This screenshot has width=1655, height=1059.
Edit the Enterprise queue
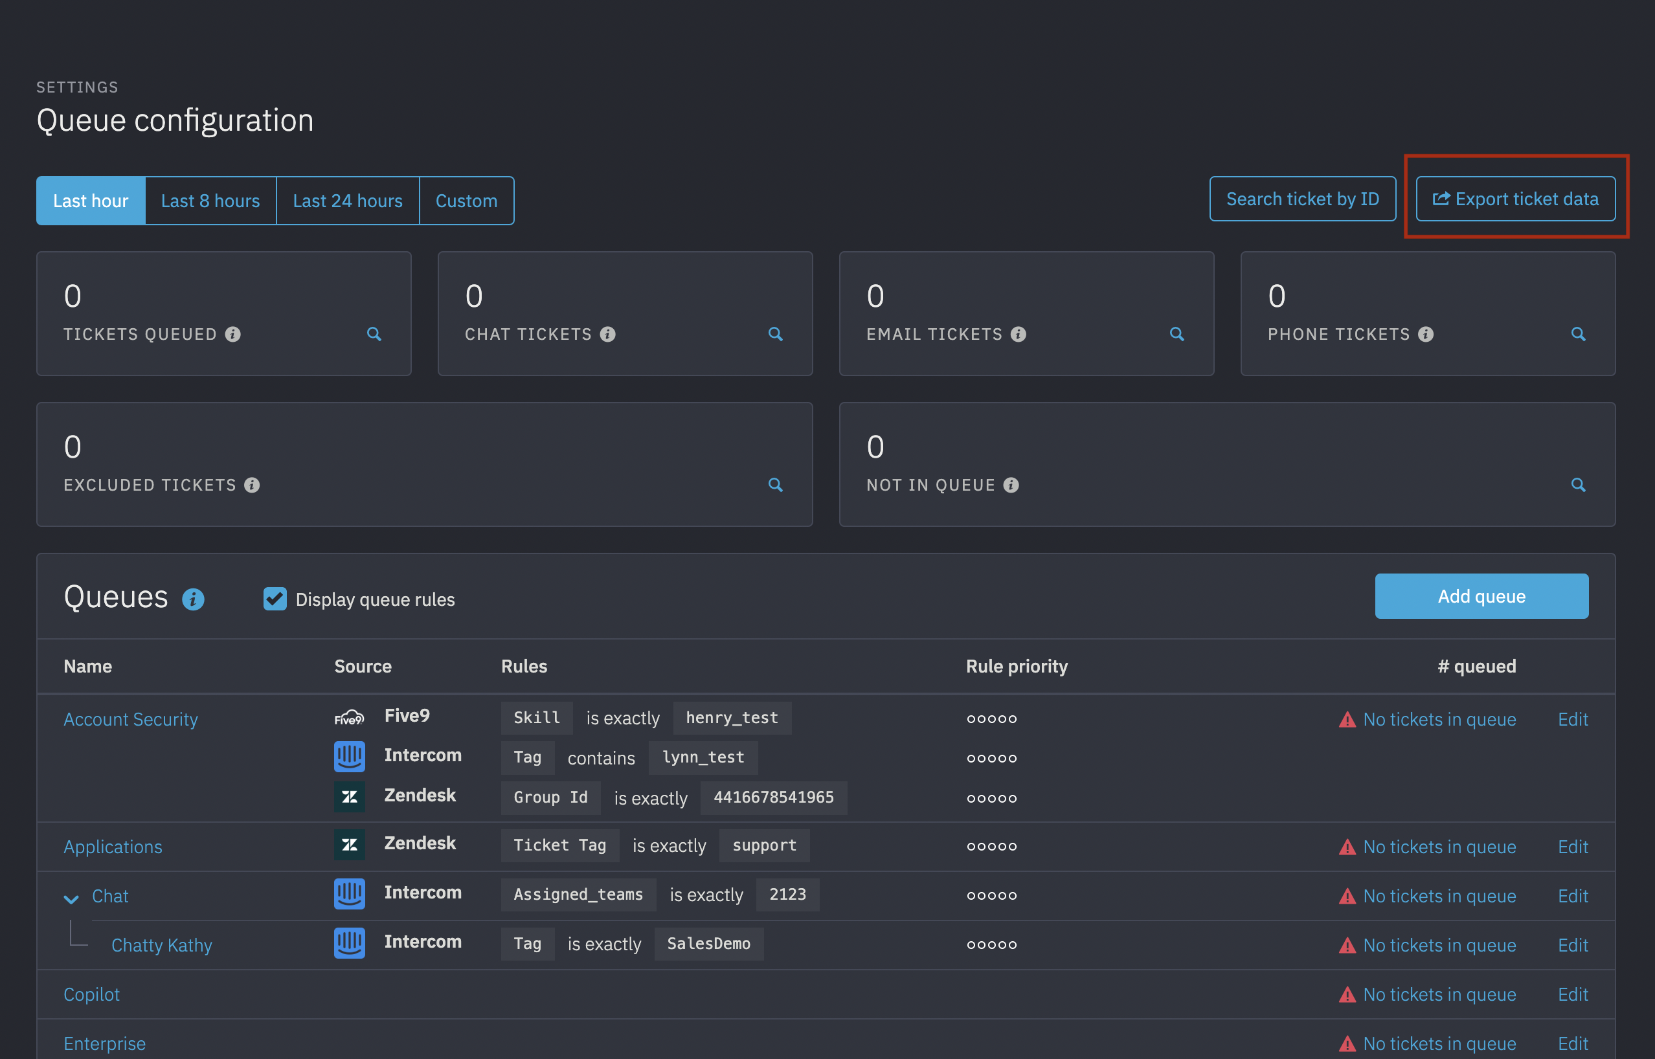pos(1573,1044)
